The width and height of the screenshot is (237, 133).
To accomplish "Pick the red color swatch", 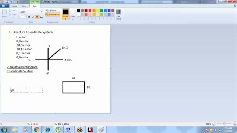I will (90, 10).
